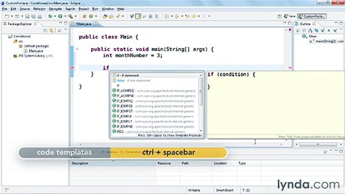The height and width of the screenshot is (194, 345).
Task: Click the New file toolbar icon
Action: [x=7, y=16]
